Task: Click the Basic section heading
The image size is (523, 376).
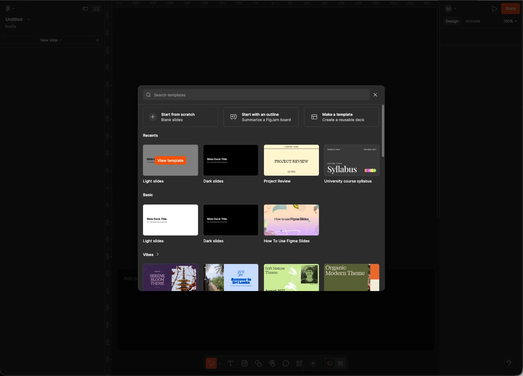Action: pyautogui.click(x=148, y=195)
